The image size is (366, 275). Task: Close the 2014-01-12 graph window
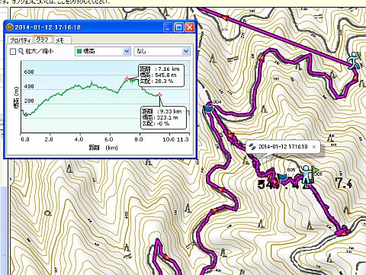tap(190, 27)
